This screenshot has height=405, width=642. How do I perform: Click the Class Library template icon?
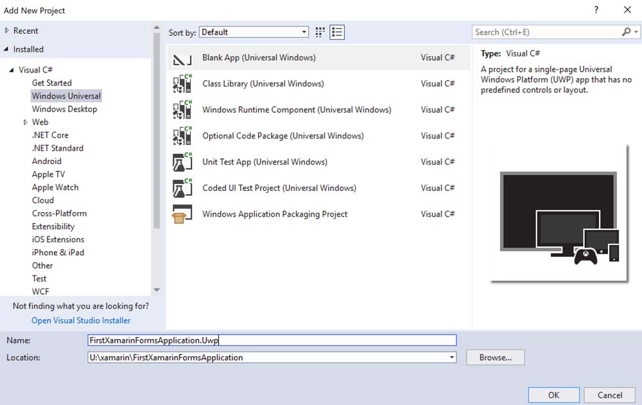click(x=182, y=84)
